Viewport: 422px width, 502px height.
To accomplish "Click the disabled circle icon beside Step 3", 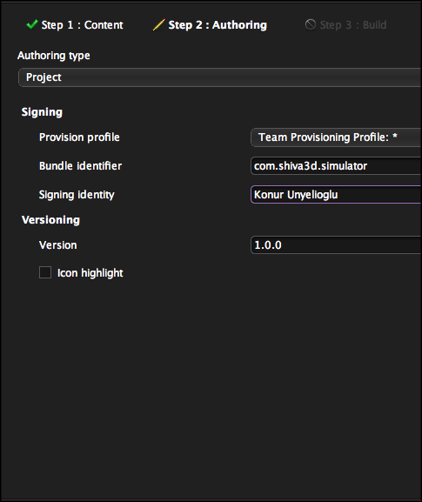I will [x=311, y=24].
